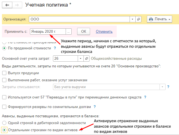The height and width of the screenshot is (135, 179).
Task: Go forward with the right arrow button
Action: 17,5
